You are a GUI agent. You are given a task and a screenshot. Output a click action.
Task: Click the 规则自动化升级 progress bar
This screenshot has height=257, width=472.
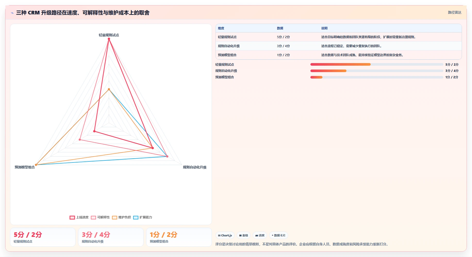click(x=377, y=71)
